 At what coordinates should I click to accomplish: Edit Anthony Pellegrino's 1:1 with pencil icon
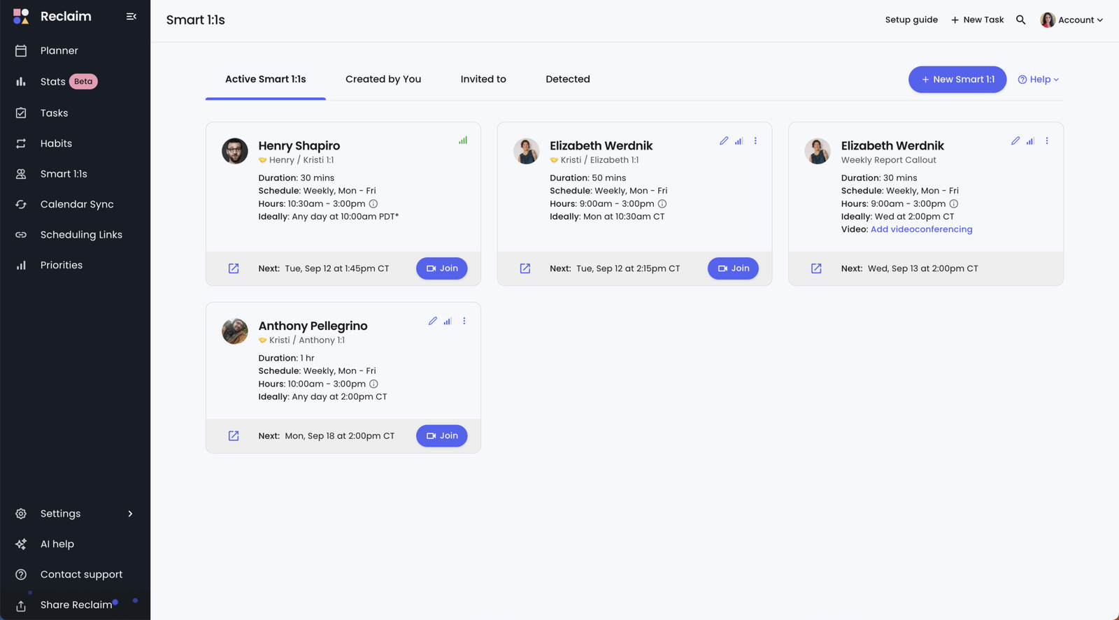point(432,321)
